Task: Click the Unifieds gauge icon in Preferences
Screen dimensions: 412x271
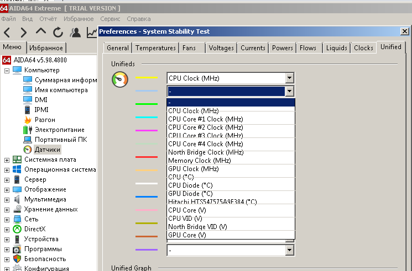Action: [120, 79]
